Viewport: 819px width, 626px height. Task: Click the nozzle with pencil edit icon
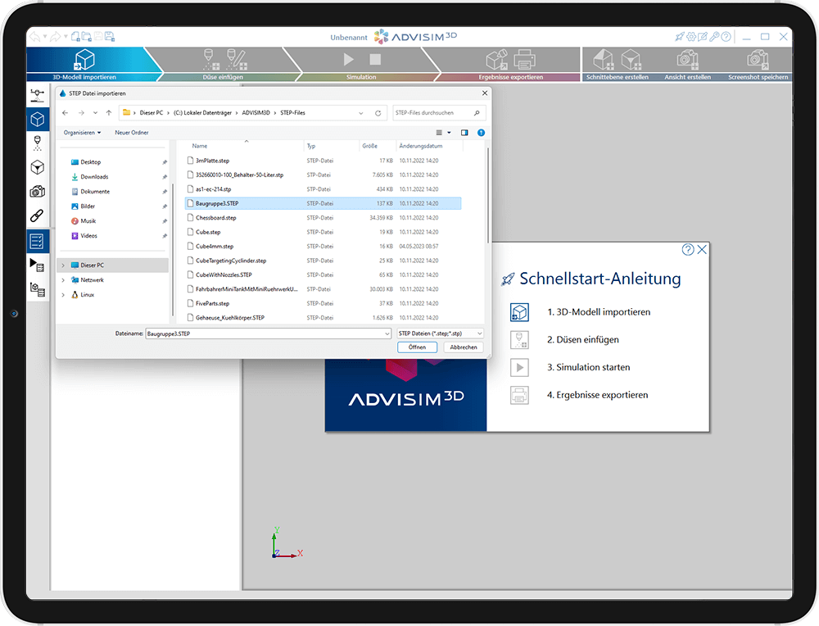click(x=237, y=60)
